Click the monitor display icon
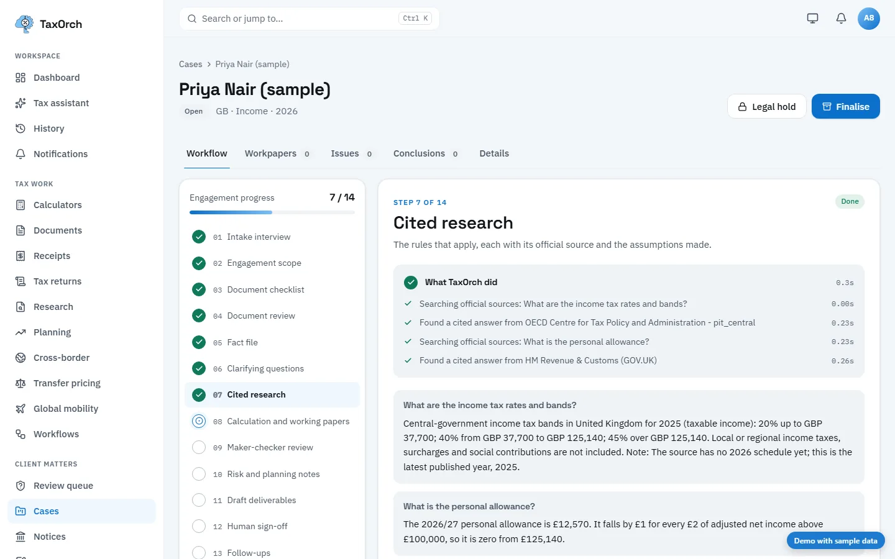This screenshot has height=559, width=895. pyautogui.click(x=812, y=18)
